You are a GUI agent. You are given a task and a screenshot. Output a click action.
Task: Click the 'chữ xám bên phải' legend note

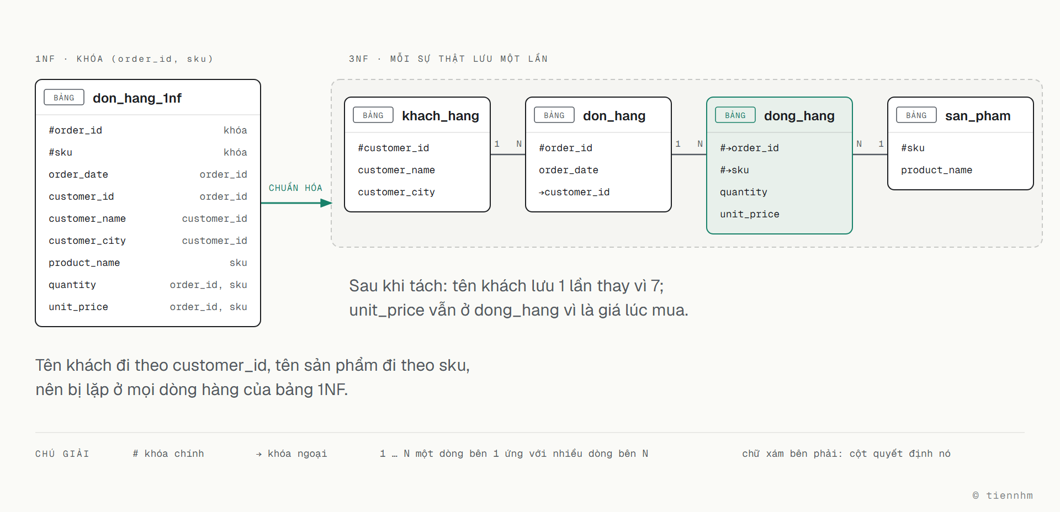click(846, 454)
